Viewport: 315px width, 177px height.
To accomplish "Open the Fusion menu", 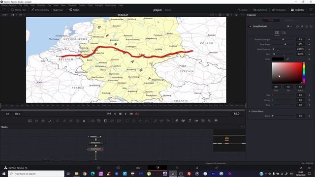I will pyautogui.click(x=82, y=5).
